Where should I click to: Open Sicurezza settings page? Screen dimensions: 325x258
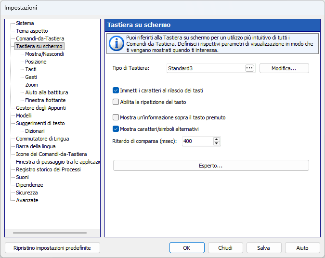[27, 193]
